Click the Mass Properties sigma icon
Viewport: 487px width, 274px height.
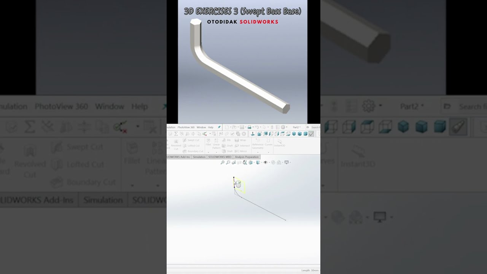click(176, 134)
